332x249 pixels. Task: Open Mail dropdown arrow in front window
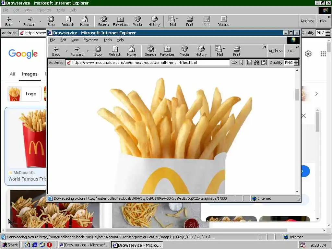(224, 49)
